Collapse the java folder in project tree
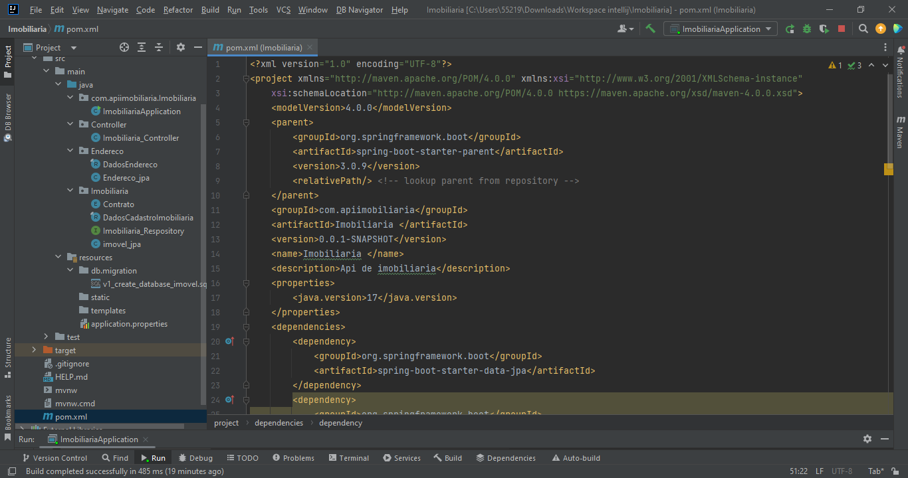 (x=58, y=85)
